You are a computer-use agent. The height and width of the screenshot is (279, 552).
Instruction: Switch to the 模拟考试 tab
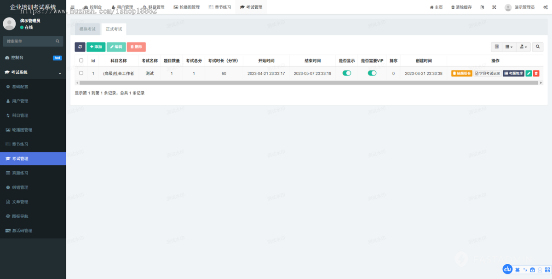pos(87,29)
